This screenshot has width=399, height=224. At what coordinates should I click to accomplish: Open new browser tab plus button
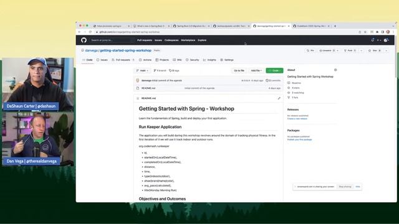tap(335, 26)
